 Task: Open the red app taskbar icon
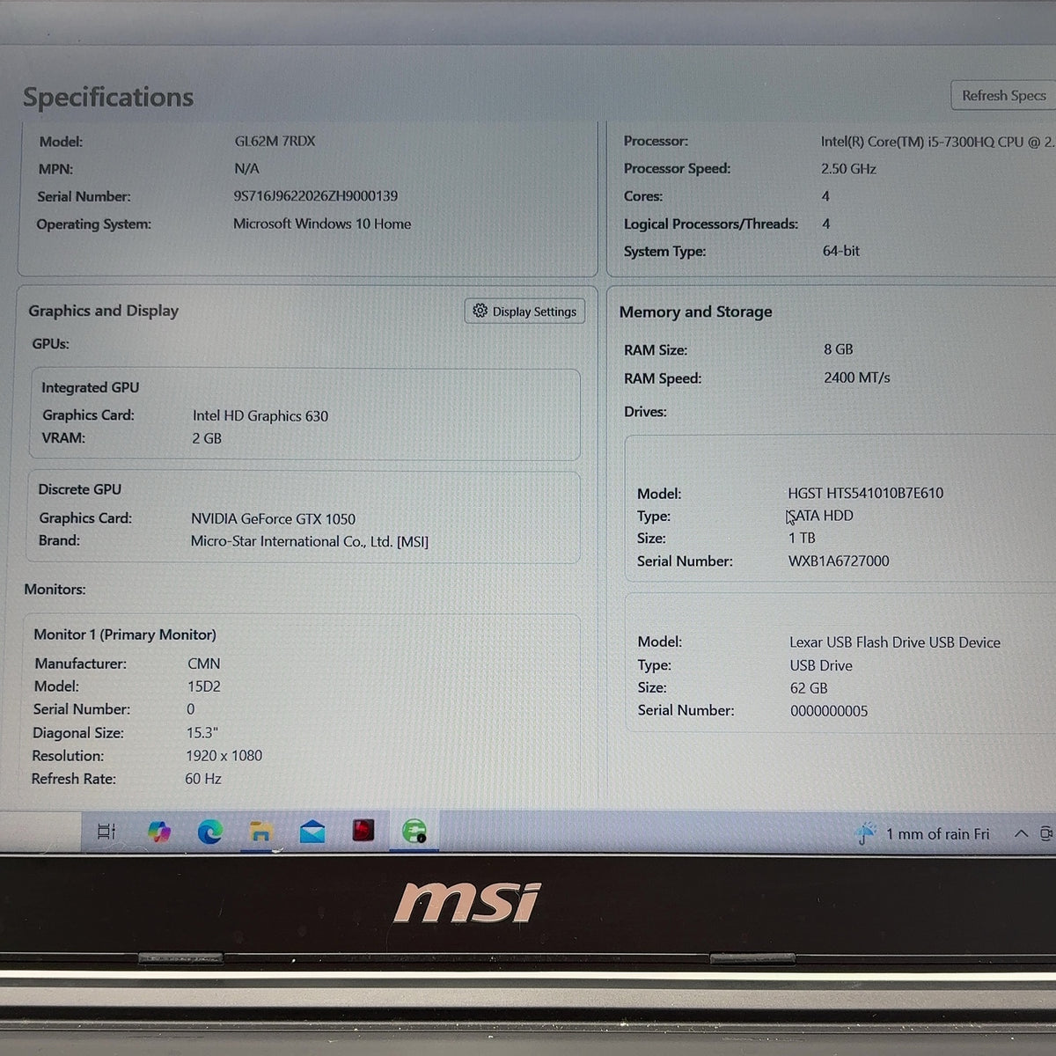pyautogui.click(x=363, y=831)
